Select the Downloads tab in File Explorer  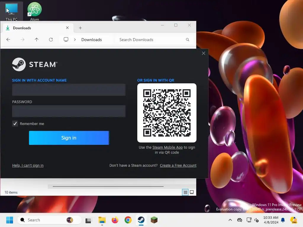click(x=38, y=28)
